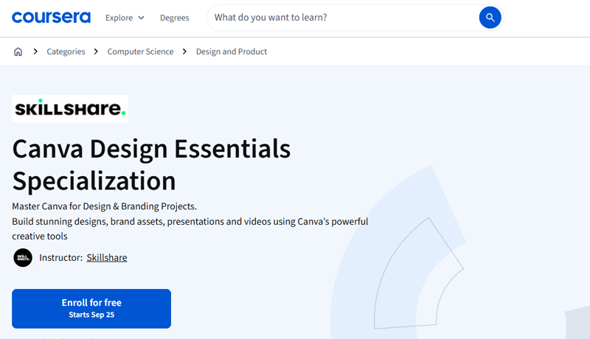Click "Master Canva for Design & Branding Projects." text
This screenshot has height=339, width=590.
coord(104,206)
